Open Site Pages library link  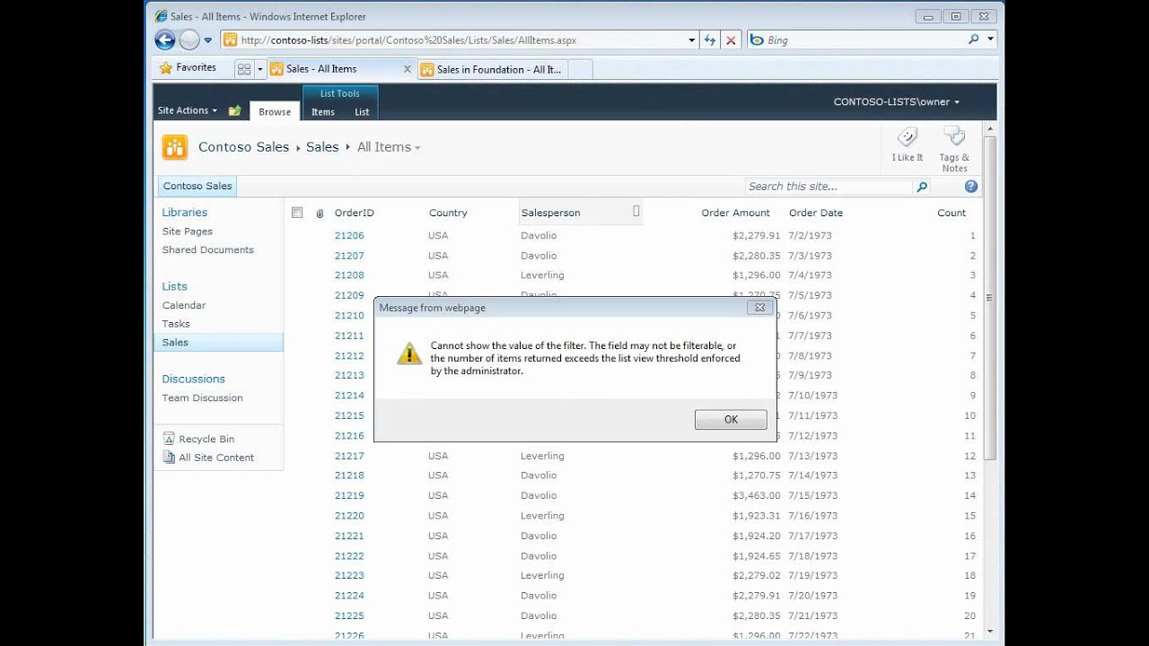tap(188, 231)
